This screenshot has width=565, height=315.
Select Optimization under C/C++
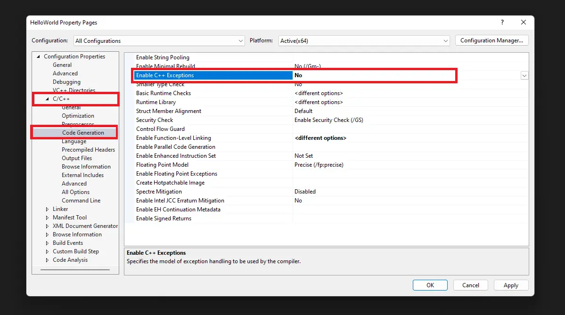click(x=78, y=116)
